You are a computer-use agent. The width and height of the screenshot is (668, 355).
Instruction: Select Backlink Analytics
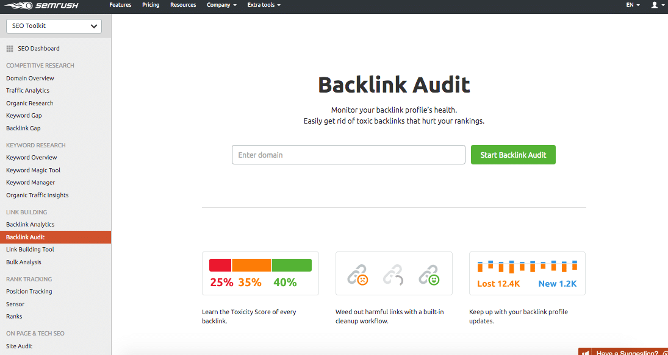[31, 225]
